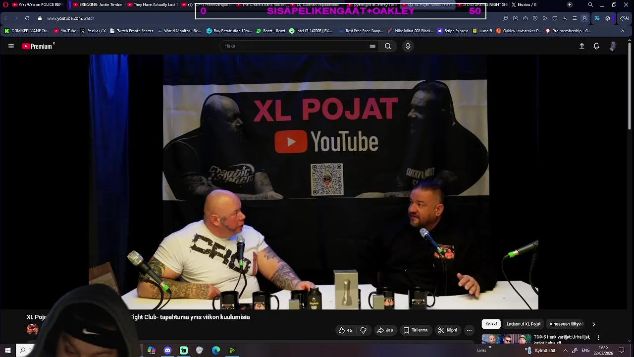Open Discord from the taskbar
Image resolution: width=634 pixels, height=357 pixels.
tap(167, 351)
